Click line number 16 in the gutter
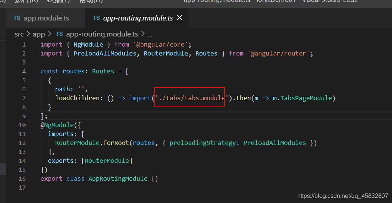392x203 pixels. tap(22, 179)
